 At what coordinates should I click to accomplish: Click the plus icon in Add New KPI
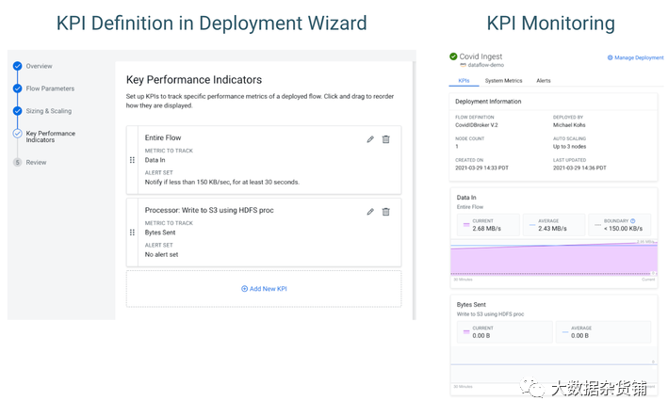[x=245, y=289]
